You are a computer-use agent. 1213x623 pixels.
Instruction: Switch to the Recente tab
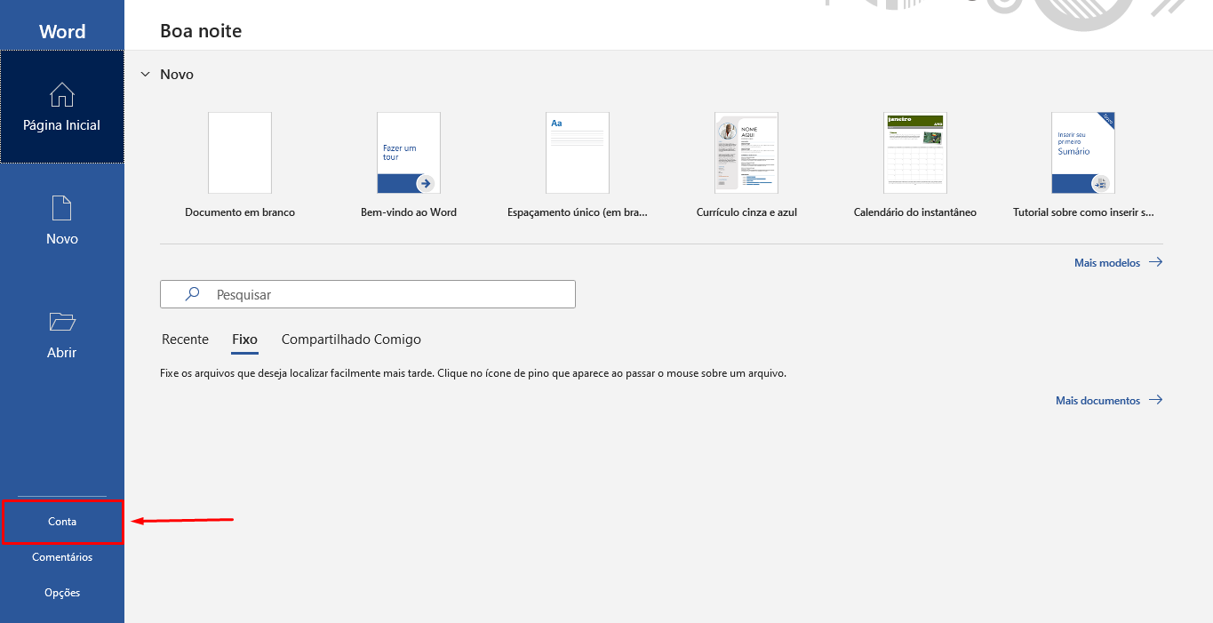pyautogui.click(x=185, y=339)
